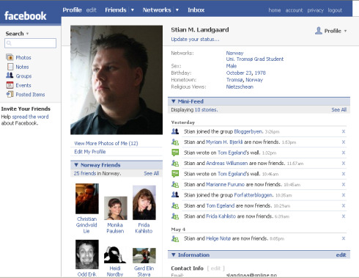Click the facebook logo
This screenshot has height=278, width=359.
(26, 16)
